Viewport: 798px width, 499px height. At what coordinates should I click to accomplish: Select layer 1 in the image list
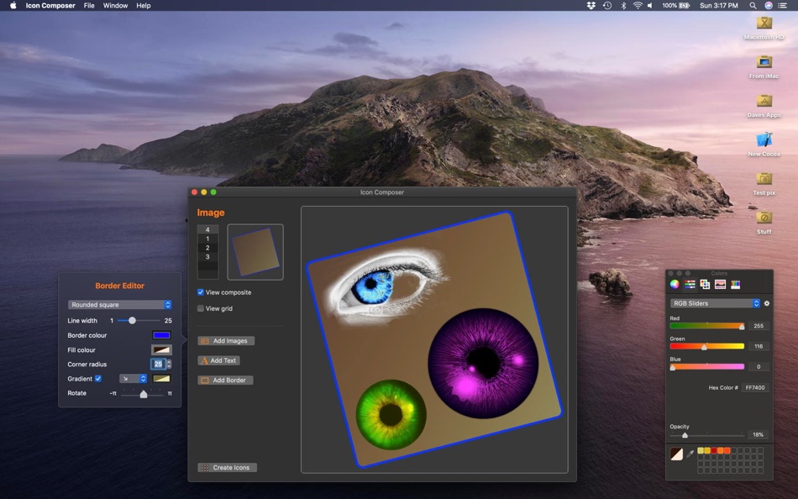tap(207, 239)
